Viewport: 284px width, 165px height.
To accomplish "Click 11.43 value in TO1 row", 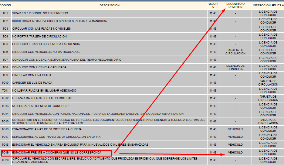I will click(x=213, y=13).
